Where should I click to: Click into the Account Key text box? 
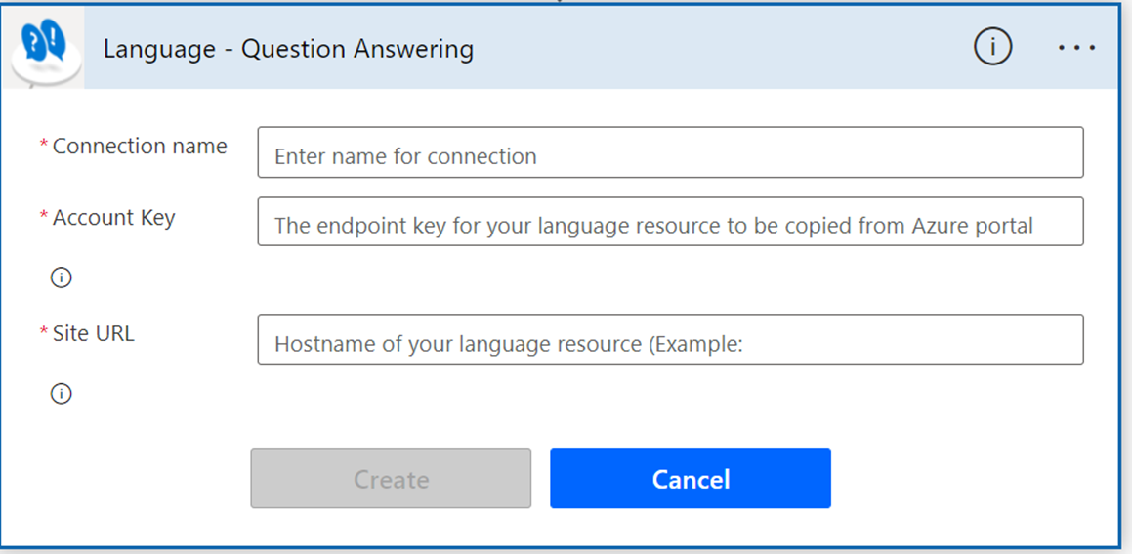tap(670, 223)
